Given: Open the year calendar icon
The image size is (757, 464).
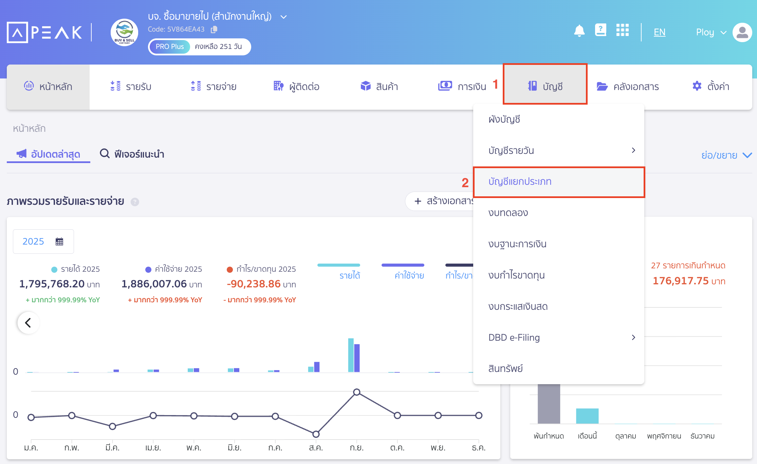Looking at the screenshot, I should click(x=59, y=242).
